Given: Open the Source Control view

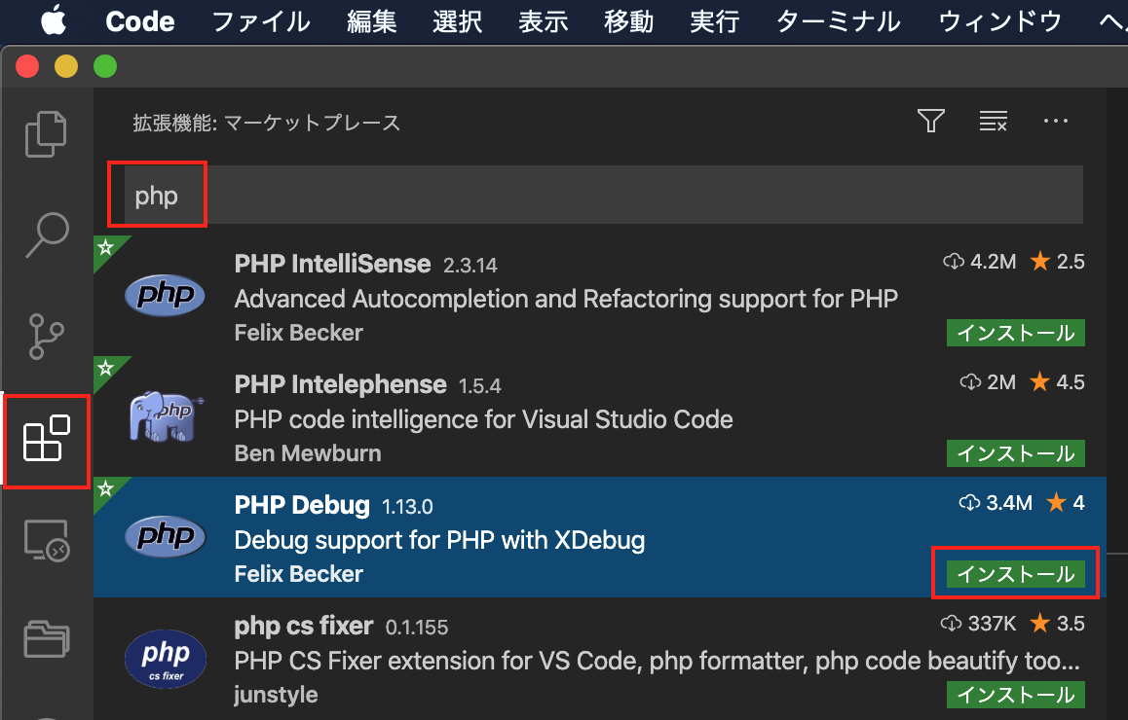Looking at the screenshot, I should [46, 336].
